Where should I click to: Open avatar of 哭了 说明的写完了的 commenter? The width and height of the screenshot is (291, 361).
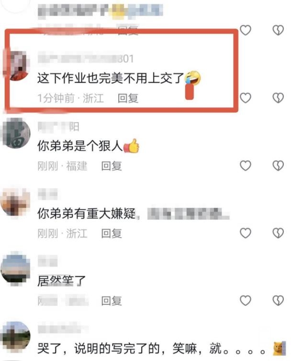click(x=16, y=336)
